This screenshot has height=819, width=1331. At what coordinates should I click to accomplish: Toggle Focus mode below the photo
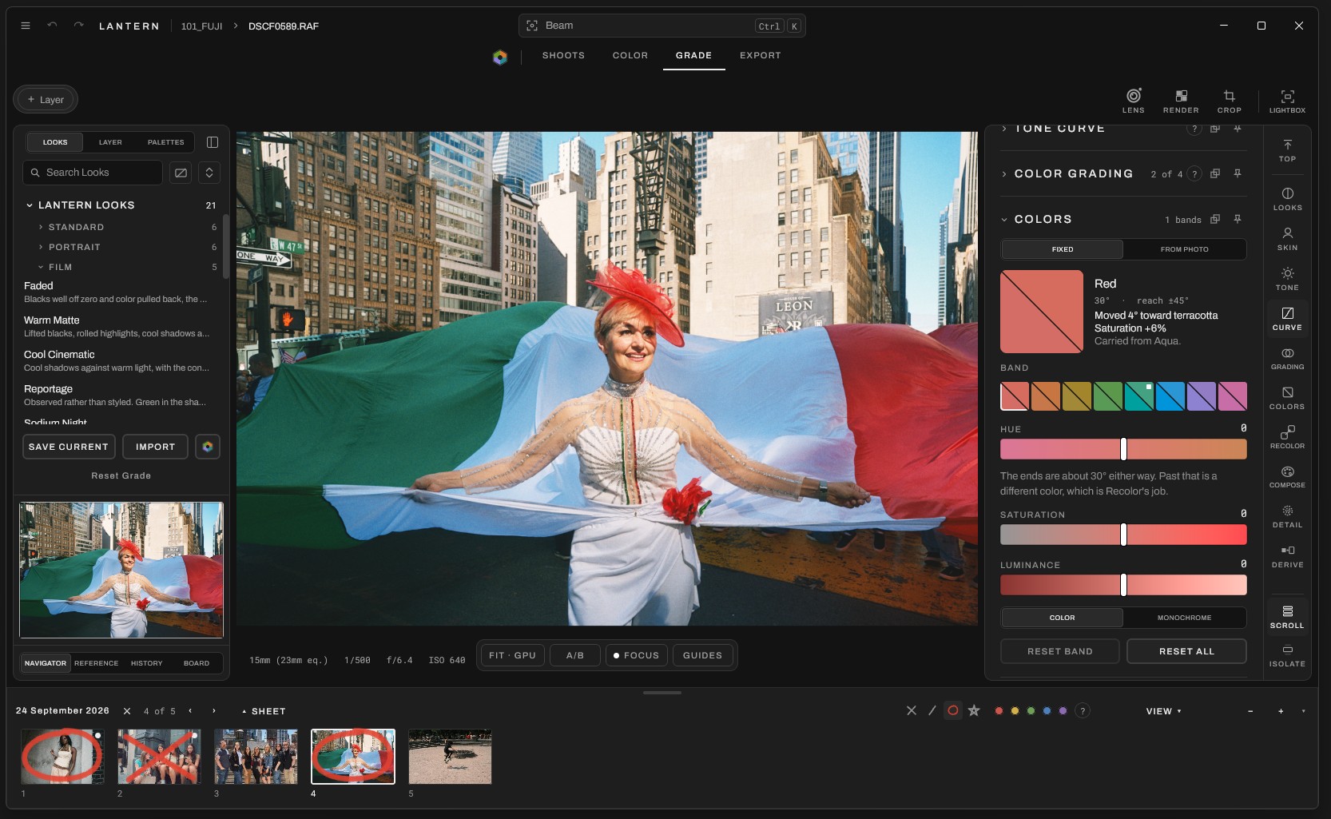point(636,655)
